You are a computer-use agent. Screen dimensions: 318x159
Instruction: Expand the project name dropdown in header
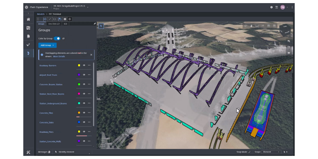88,7
